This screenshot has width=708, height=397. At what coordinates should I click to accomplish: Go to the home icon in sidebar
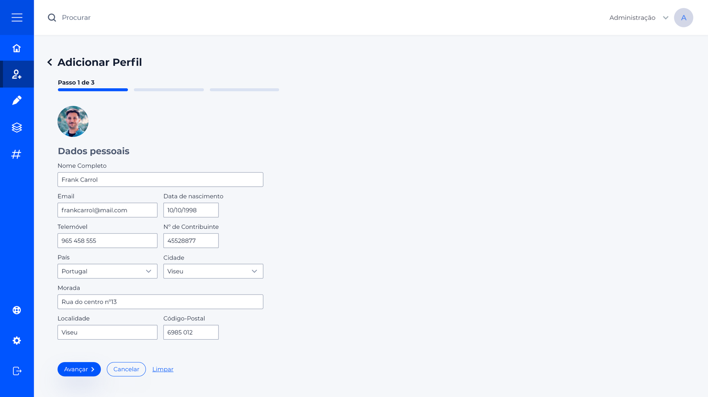17,48
